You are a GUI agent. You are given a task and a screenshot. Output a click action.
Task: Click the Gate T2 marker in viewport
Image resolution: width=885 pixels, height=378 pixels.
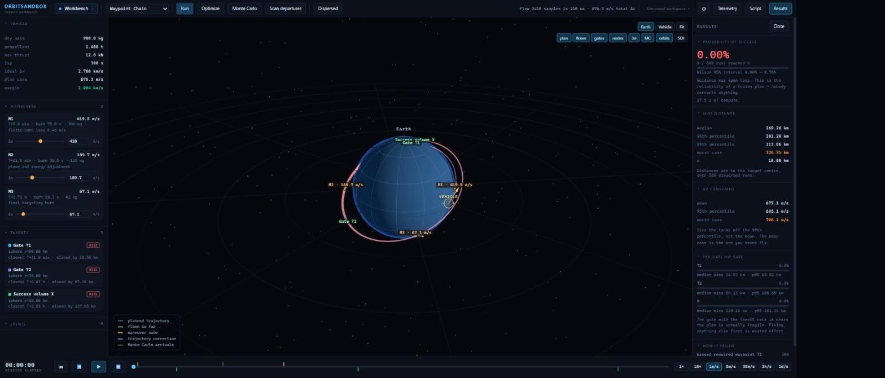[348, 221]
